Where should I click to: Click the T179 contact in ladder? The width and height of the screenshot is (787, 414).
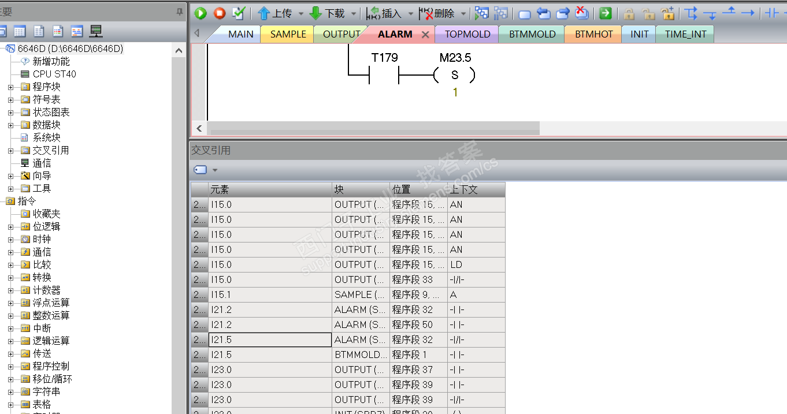click(x=384, y=75)
